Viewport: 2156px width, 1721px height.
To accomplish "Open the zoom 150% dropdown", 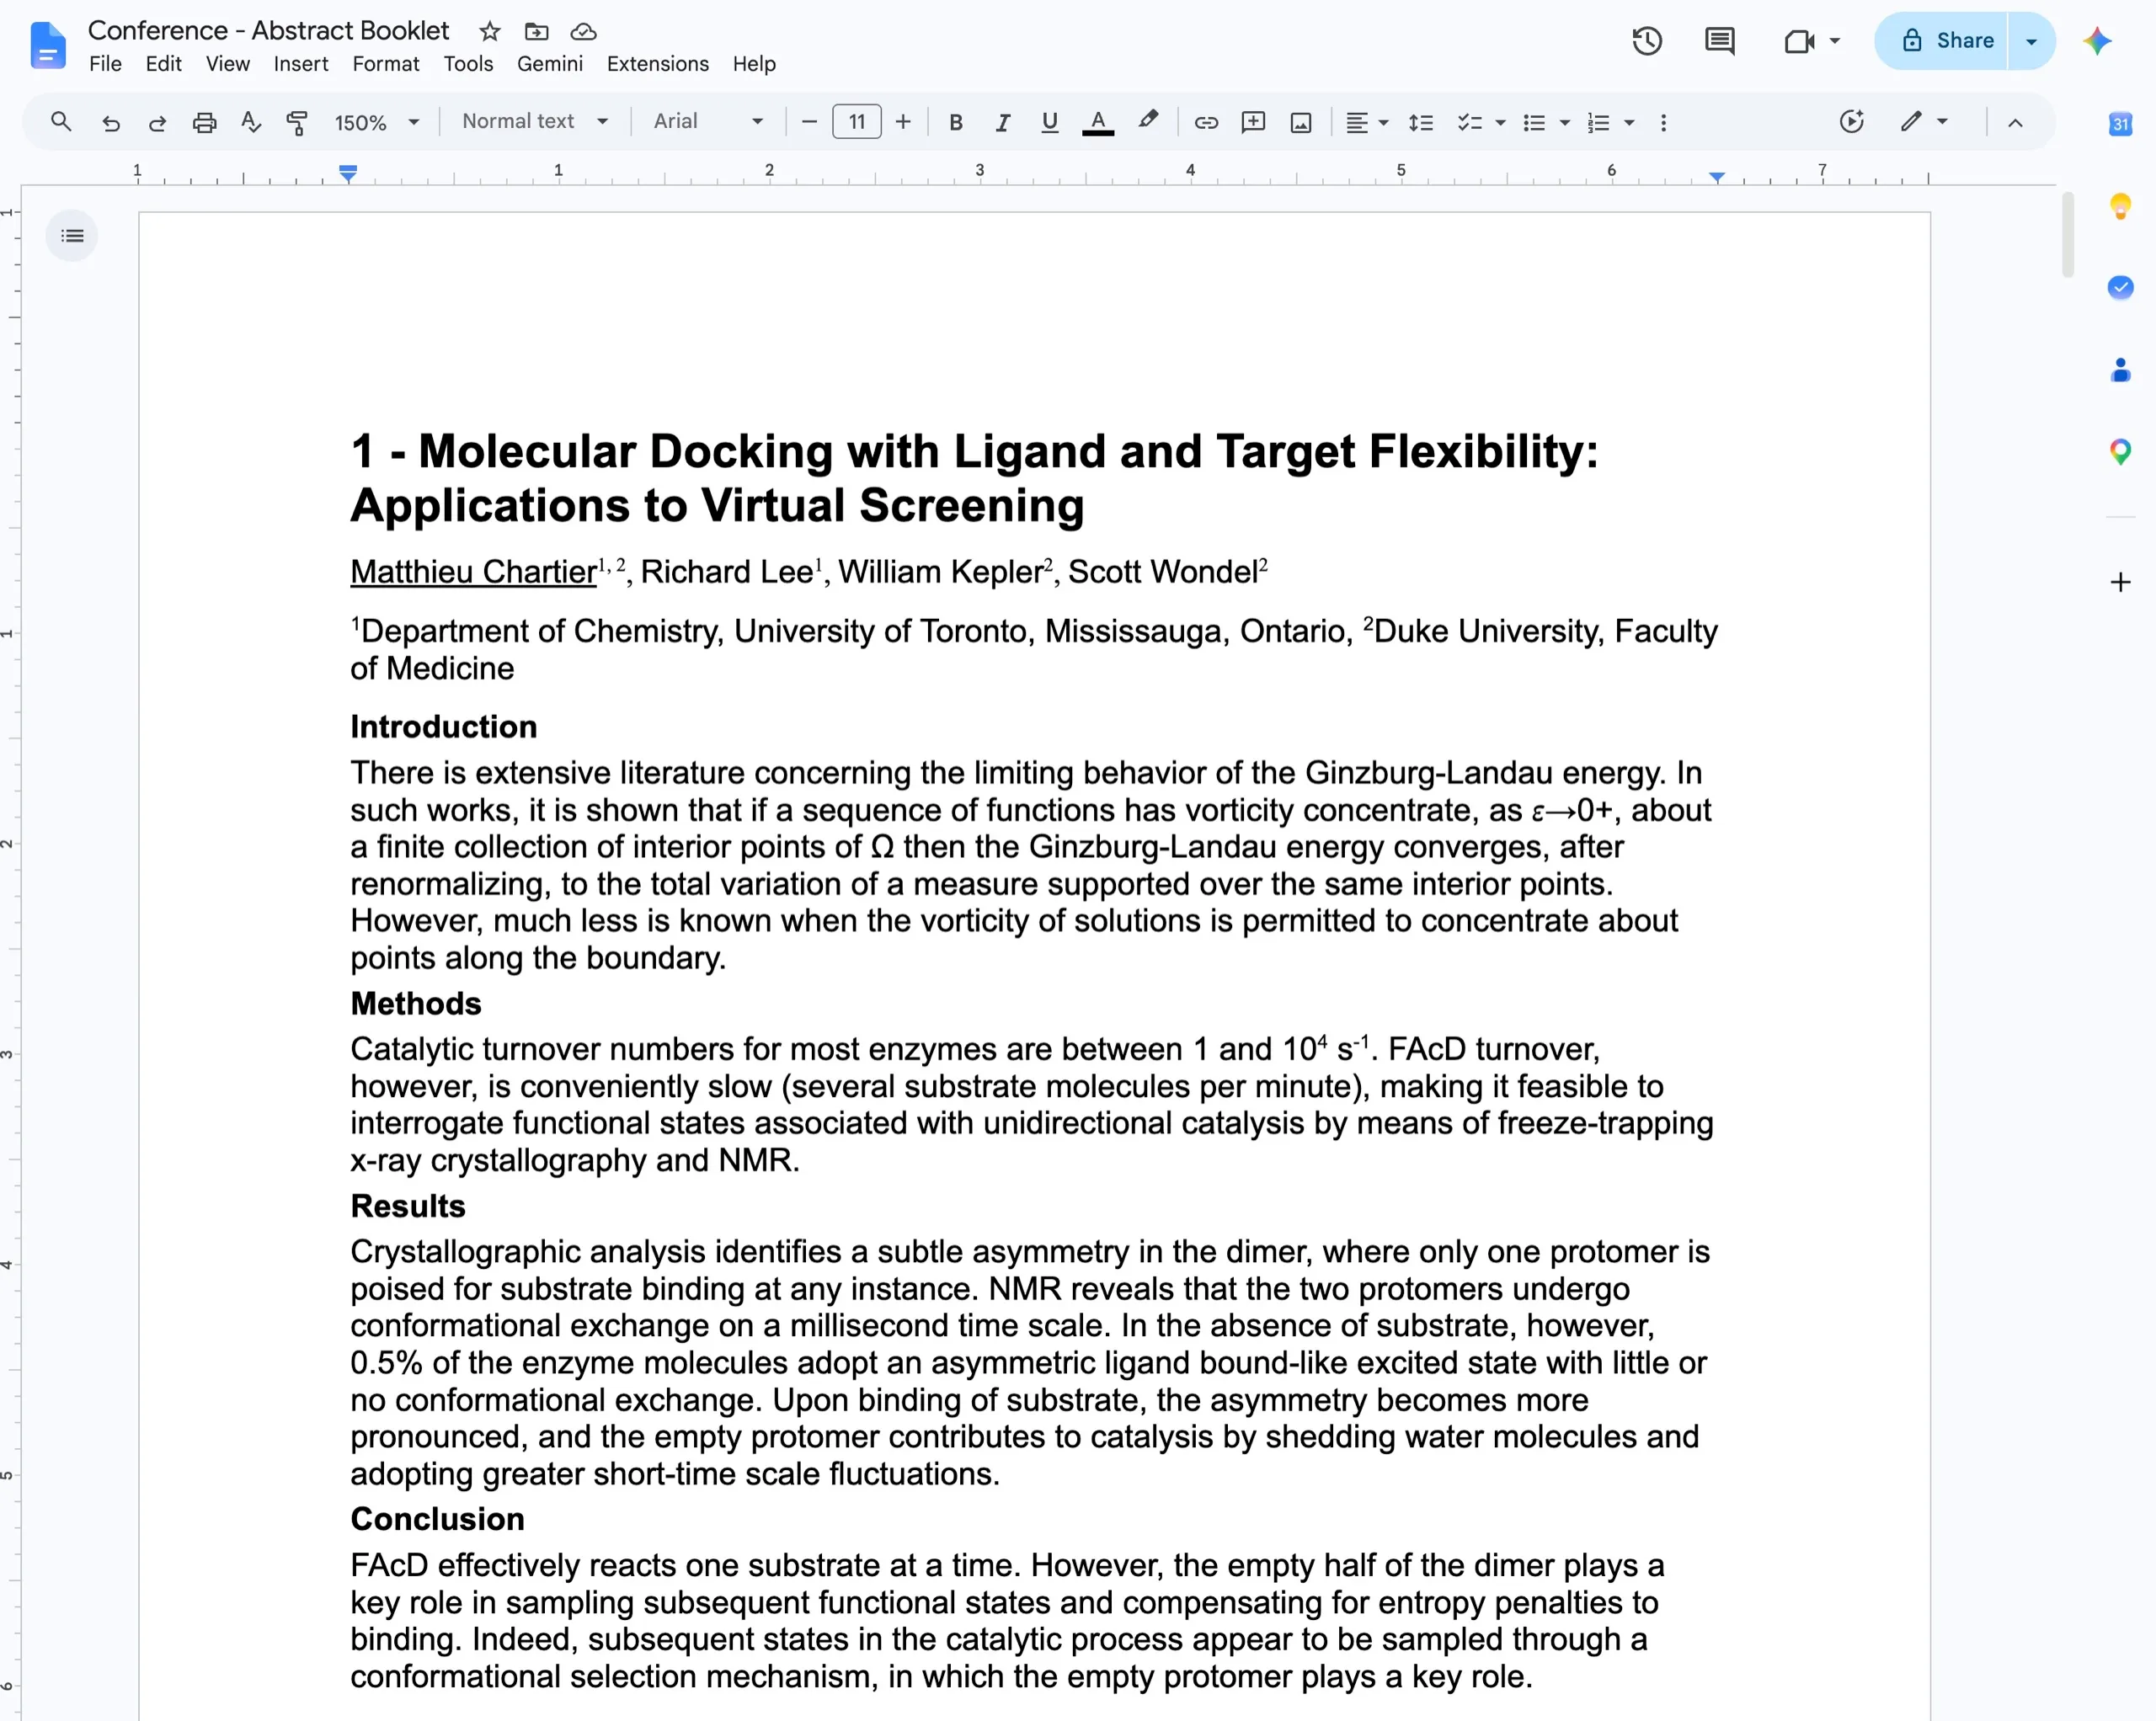I will 377,122.
